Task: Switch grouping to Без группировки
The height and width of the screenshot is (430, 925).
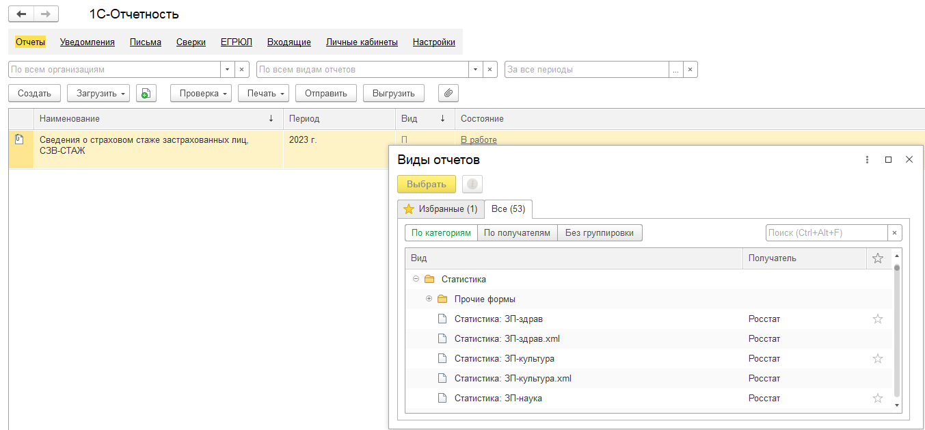Action: point(600,233)
